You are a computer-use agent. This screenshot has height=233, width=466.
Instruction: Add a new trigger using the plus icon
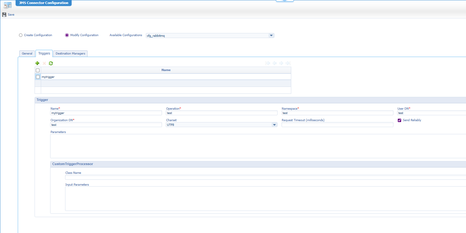pyautogui.click(x=37, y=63)
